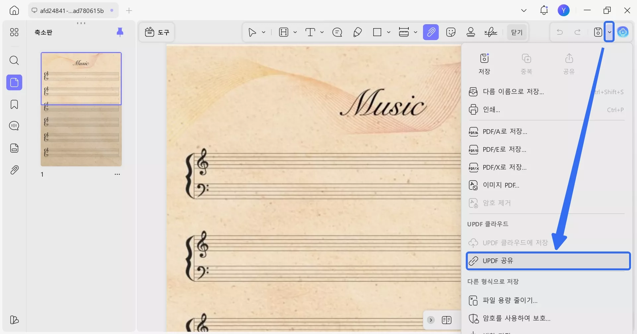Select the pencil drawing tool
This screenshot has width=637, height=334.
click(x=357, y=32)
